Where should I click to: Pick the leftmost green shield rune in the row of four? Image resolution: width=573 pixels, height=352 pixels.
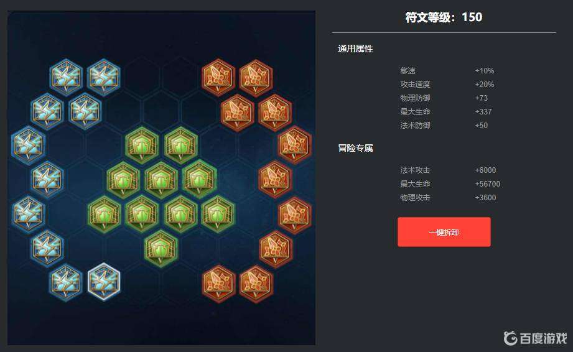pos(104,214)
